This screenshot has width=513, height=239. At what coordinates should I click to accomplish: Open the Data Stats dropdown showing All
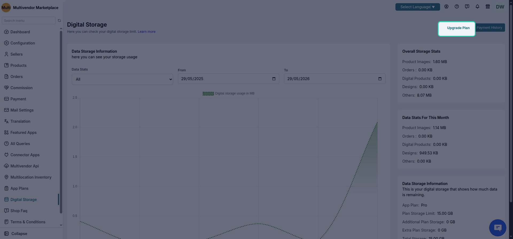point(122,79)
